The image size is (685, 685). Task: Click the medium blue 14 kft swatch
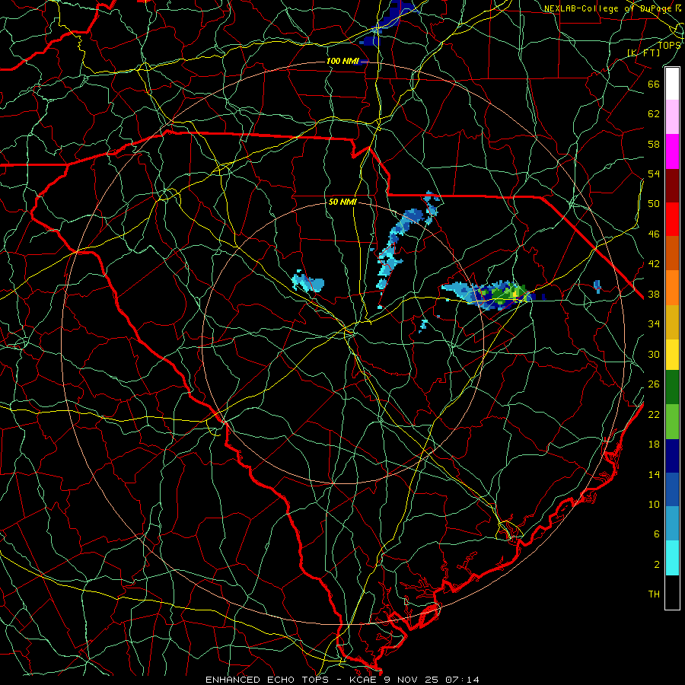point(672,489)
